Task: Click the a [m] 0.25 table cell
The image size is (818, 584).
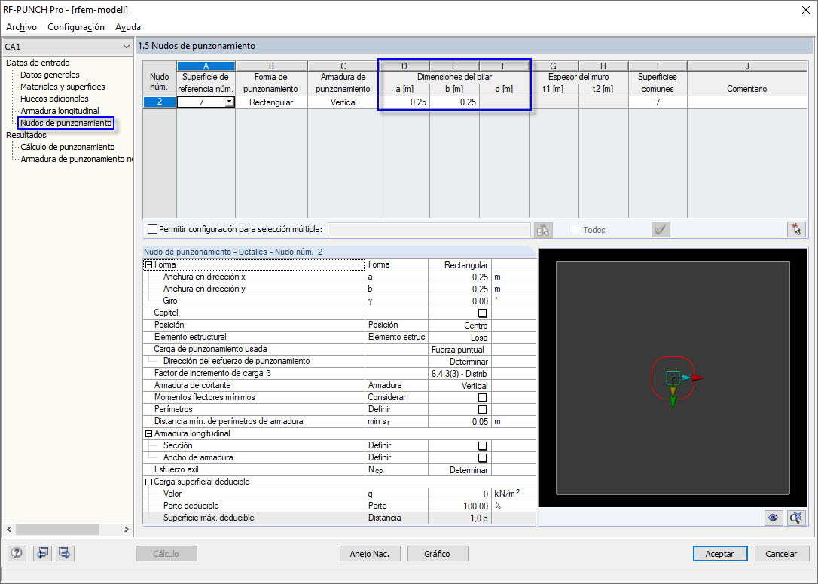Action: pos(404,102)
